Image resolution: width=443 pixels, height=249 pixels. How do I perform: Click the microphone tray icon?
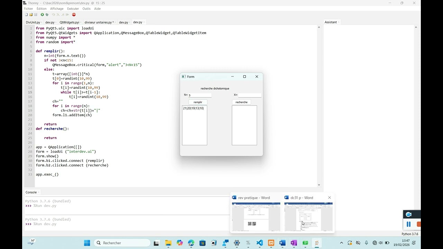366,243
